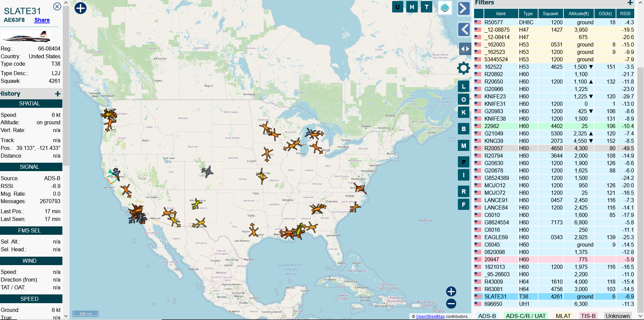Select the SLATE31 row in the table
The width and height of the screenshot is (644, 320).
pos(554,296)
